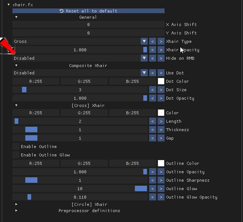The width and height of the screenshot is (243, 222).
Task: Click Reset all to default button
Action: coord(88,11)
